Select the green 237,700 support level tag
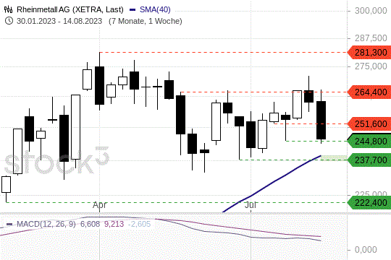The image size is (391, 260). tap(369, 160)
